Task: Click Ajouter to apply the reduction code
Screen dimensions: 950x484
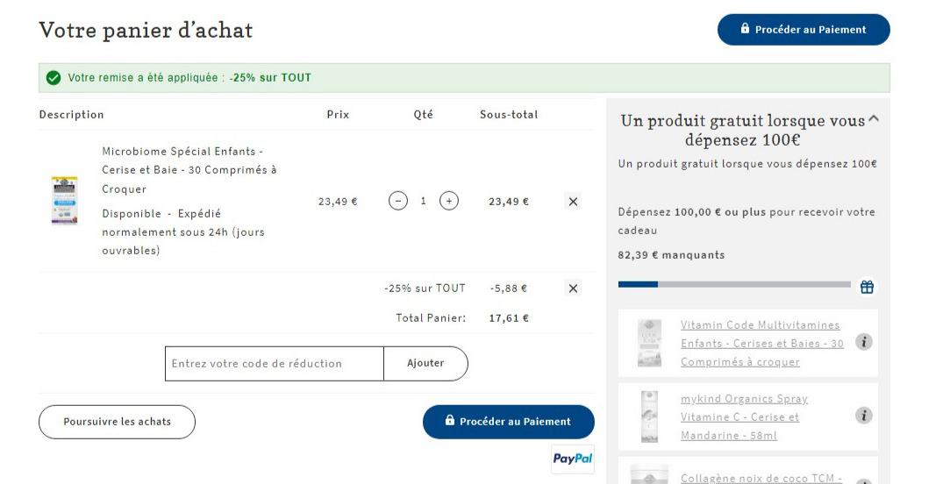Action: [x=425, y=364]
